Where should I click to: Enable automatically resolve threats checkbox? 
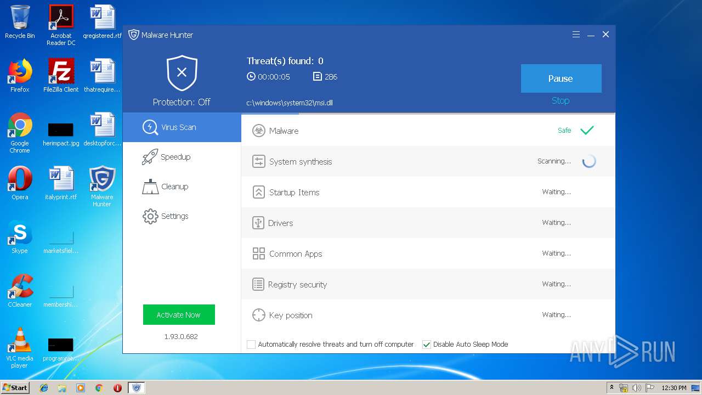pyautogui.click(x=251, y=345)
